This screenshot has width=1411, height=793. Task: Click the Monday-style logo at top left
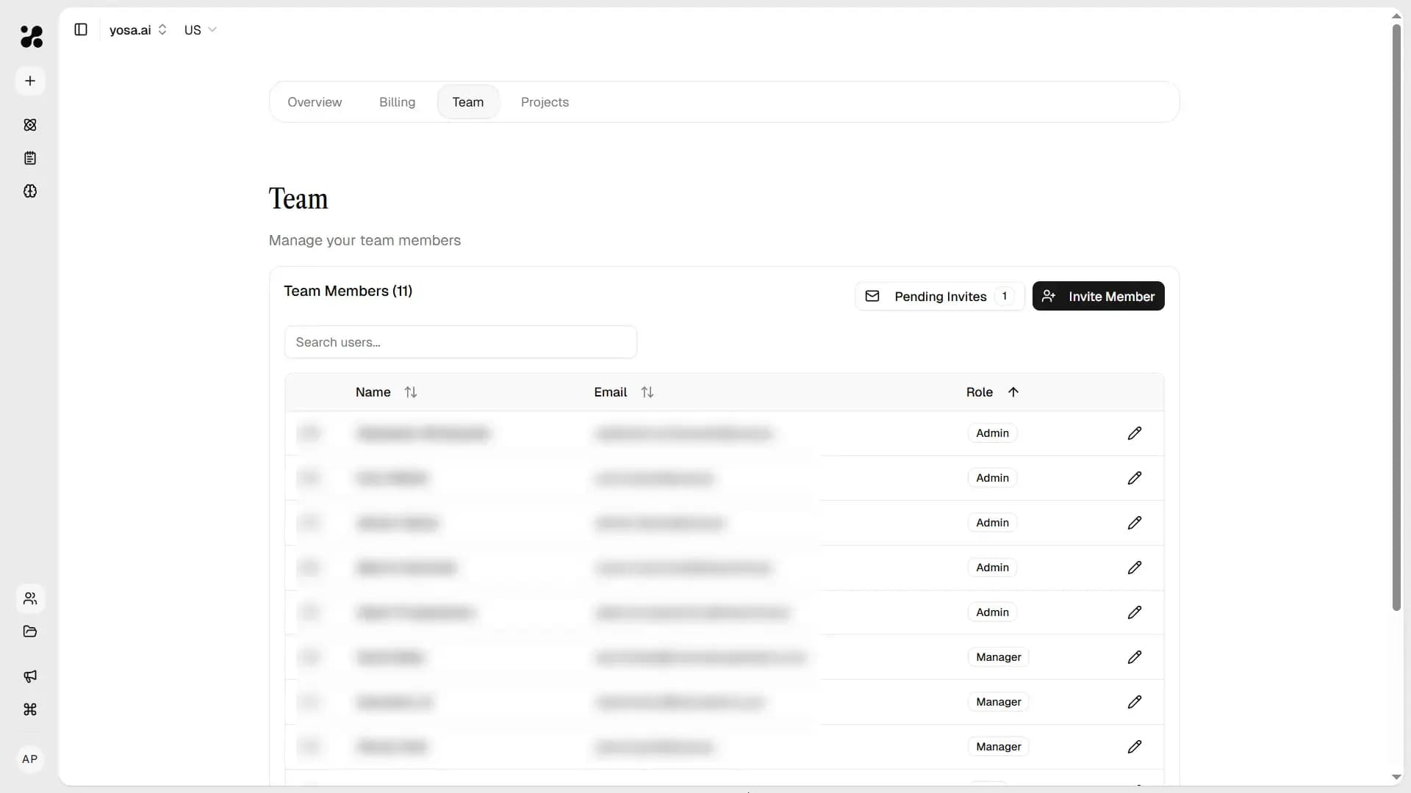pos(31,37)
